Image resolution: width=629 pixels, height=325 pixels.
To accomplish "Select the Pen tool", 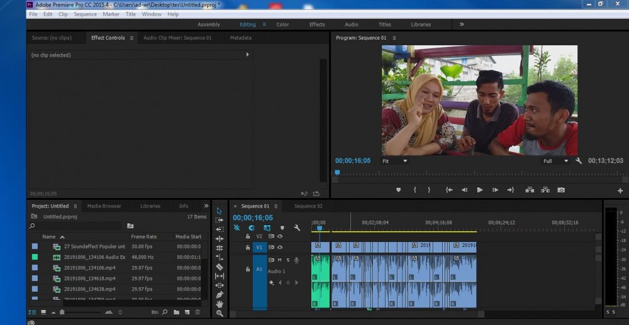I will [x=219, y=295].
